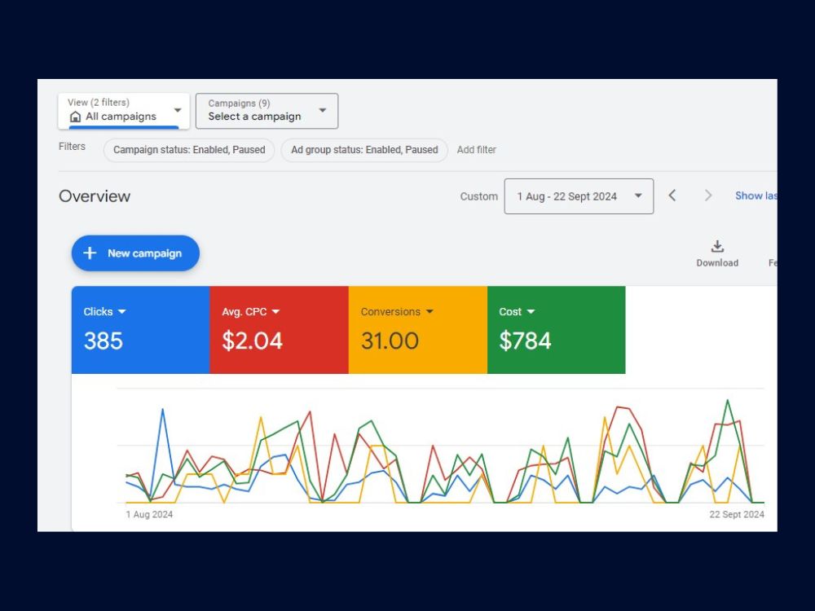Screen dimensions: 815x611
Task: Click the Download icon
Action: click(x=717, y=246)
